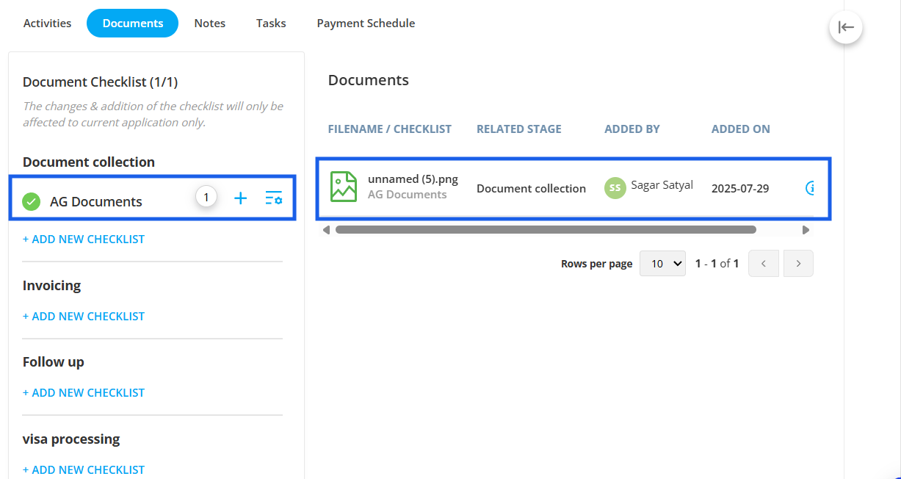Open the file unnamed (5).png
Image resolution: width=901 pixels, height=479 pixels.
click(413, 180)
